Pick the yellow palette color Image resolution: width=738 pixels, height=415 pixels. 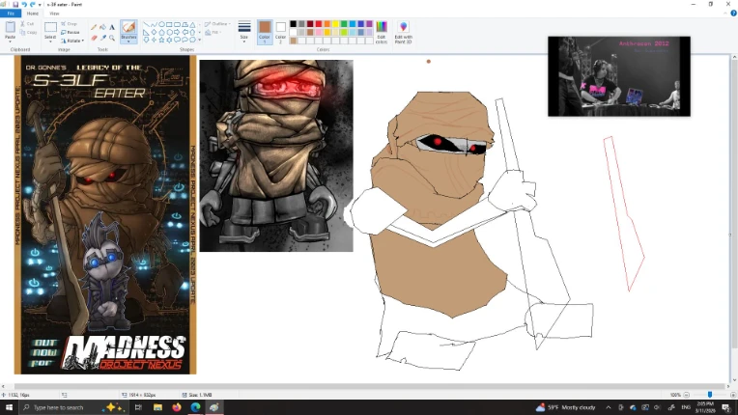point(335,24)
